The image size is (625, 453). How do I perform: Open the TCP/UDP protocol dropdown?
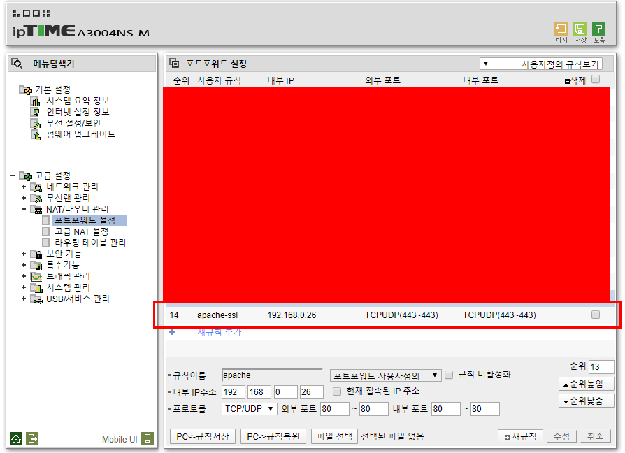click(249, 409)
